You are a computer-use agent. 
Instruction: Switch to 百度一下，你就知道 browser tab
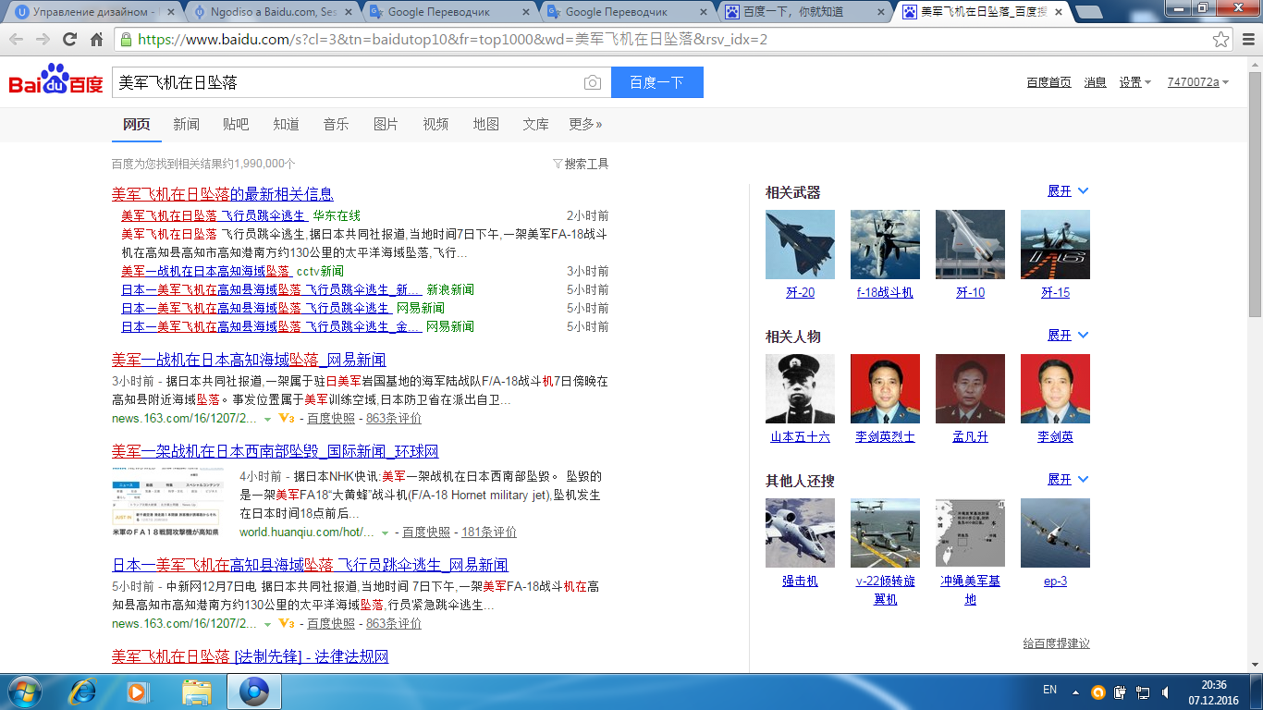pos(803,12)
